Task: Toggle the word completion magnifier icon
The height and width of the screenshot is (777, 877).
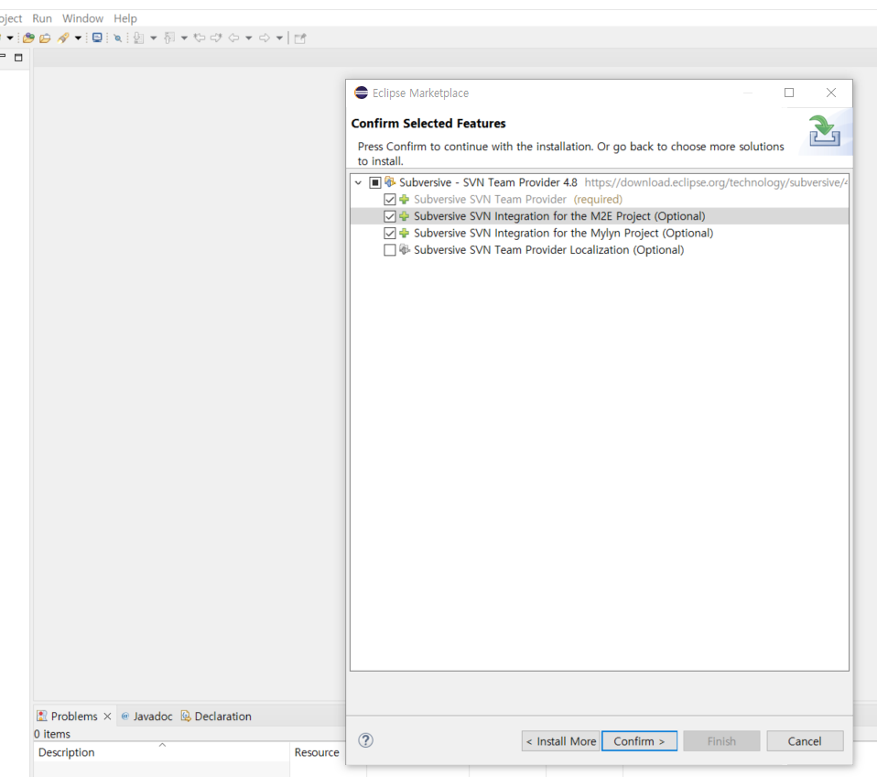Action: [x=117, y=38]
